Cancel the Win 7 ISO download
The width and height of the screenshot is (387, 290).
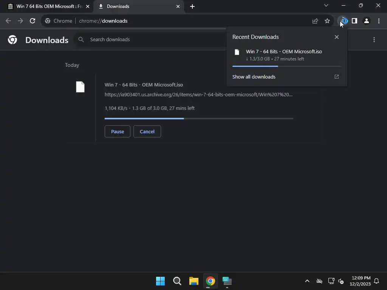pyautogui.click(x=147, y=131)
